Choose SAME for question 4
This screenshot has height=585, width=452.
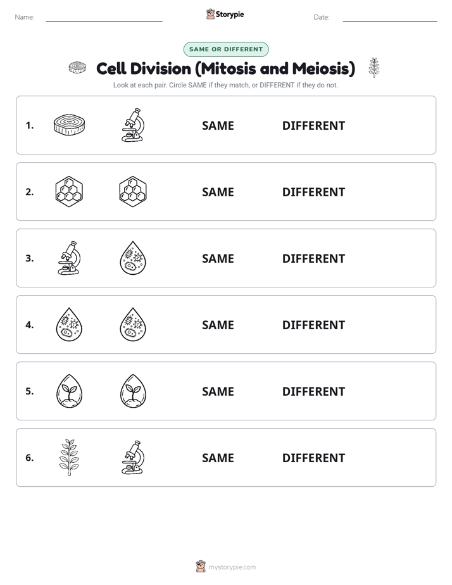(x=218, y=325)
